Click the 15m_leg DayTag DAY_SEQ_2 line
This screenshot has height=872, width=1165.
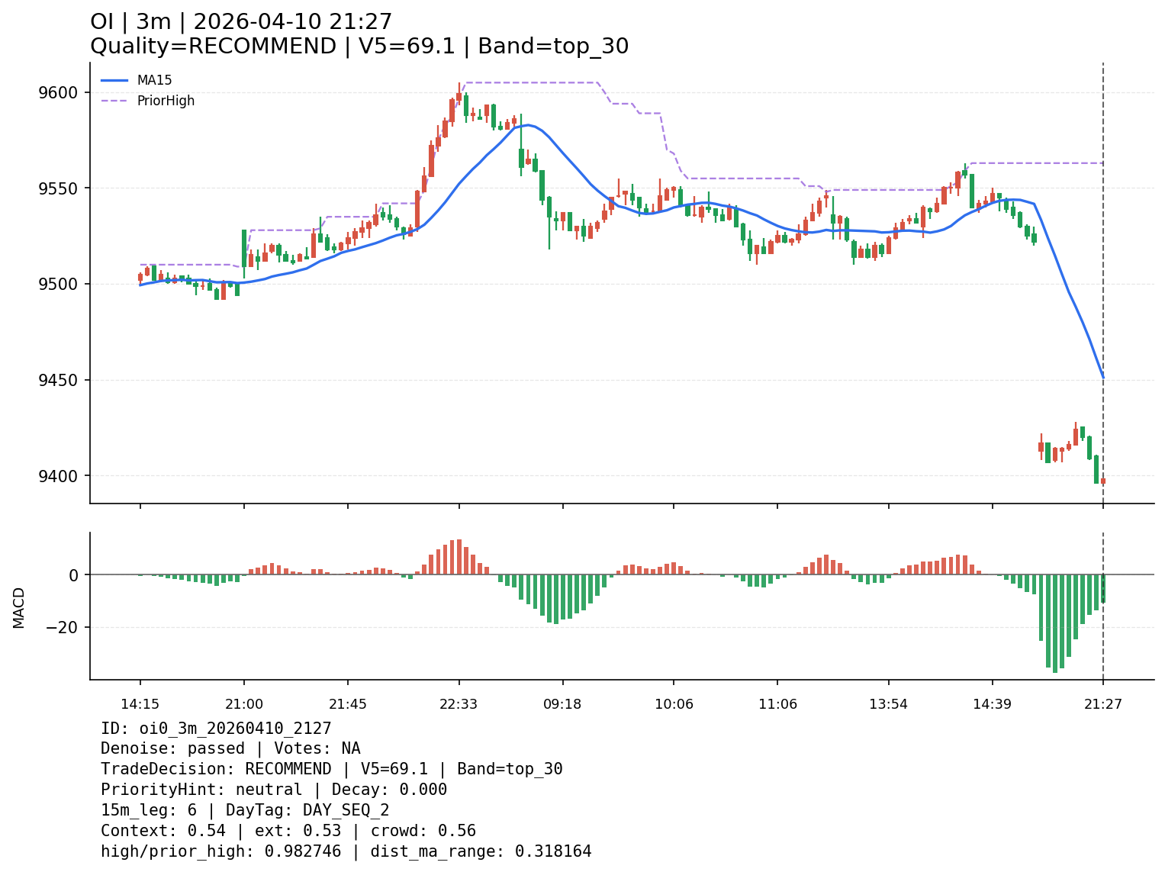pyautogui.click(x=245, y=810)
